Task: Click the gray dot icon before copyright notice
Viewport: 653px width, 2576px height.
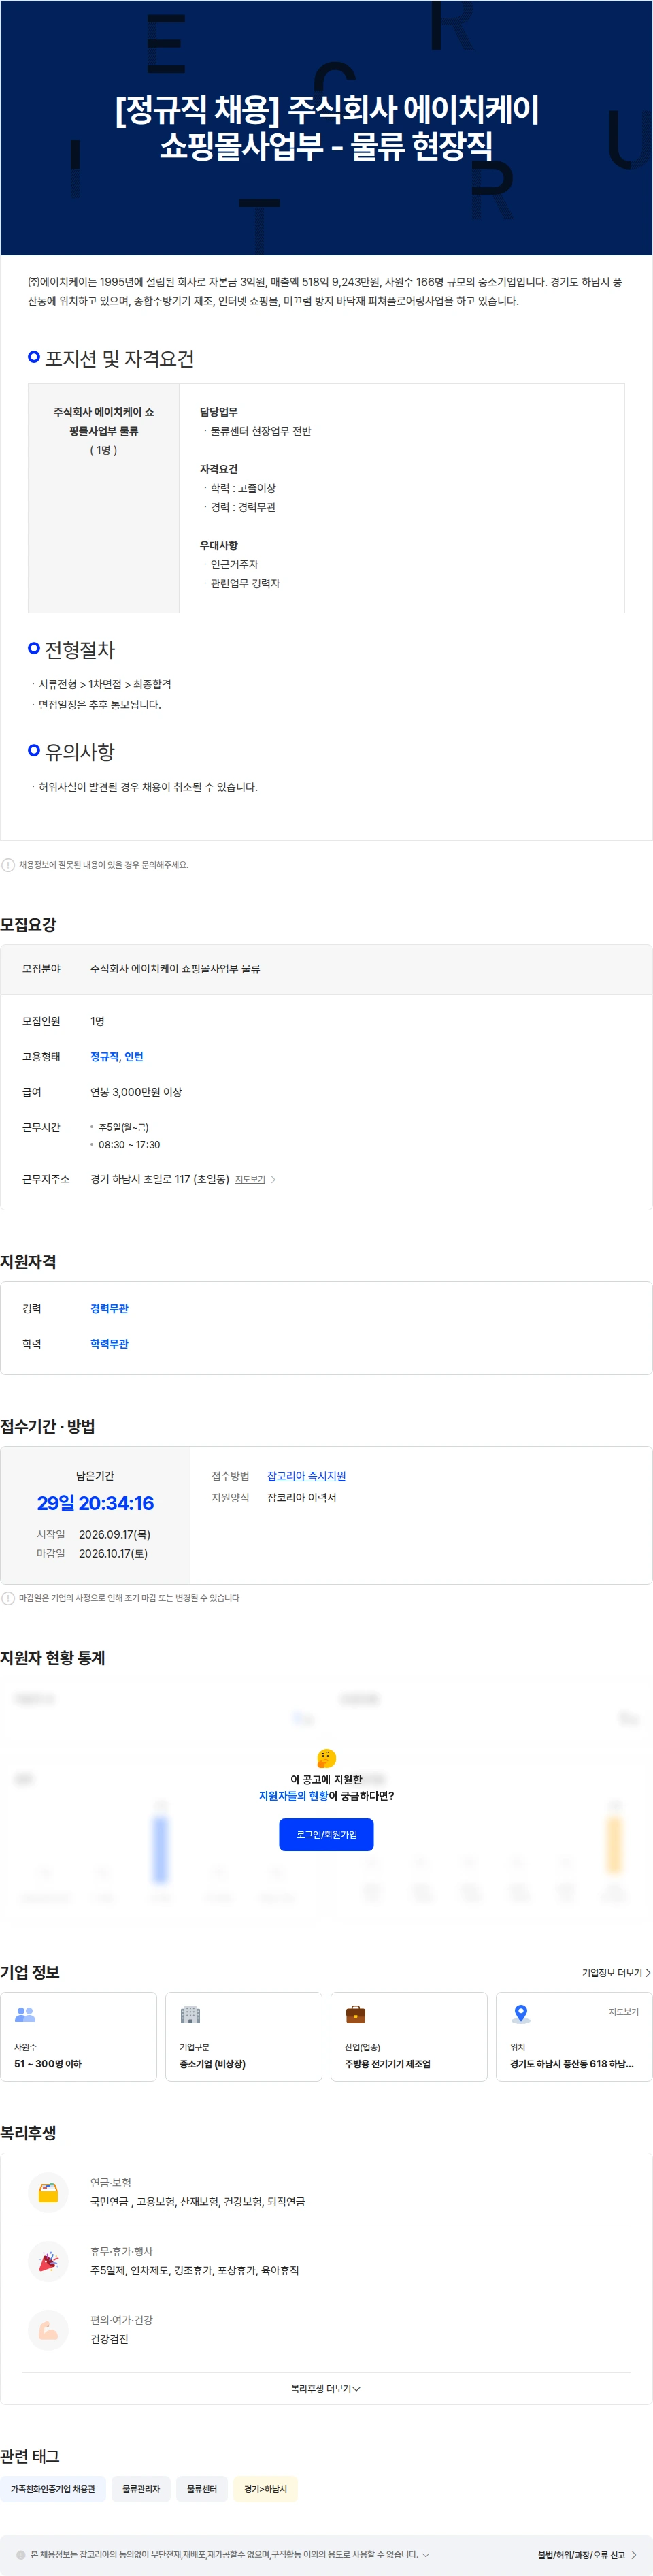Action: pyautogui.click(x=21, y=2555)
